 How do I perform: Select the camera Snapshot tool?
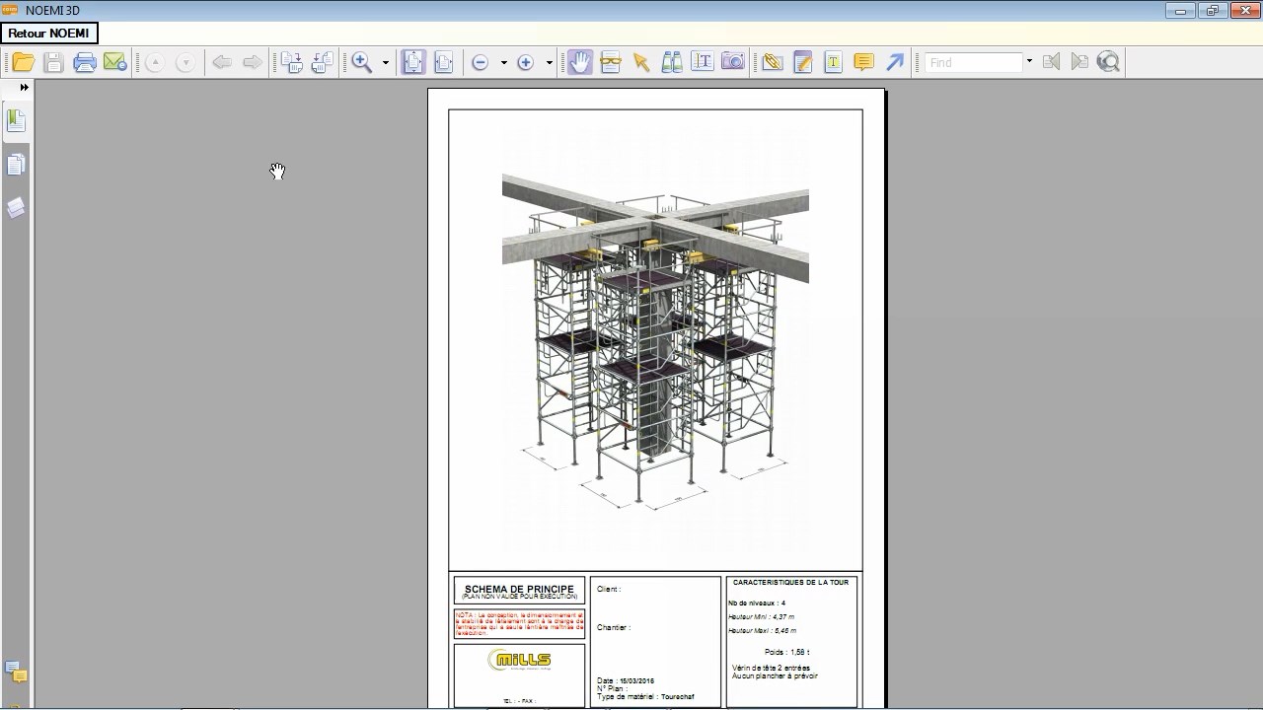click(733, 62)
